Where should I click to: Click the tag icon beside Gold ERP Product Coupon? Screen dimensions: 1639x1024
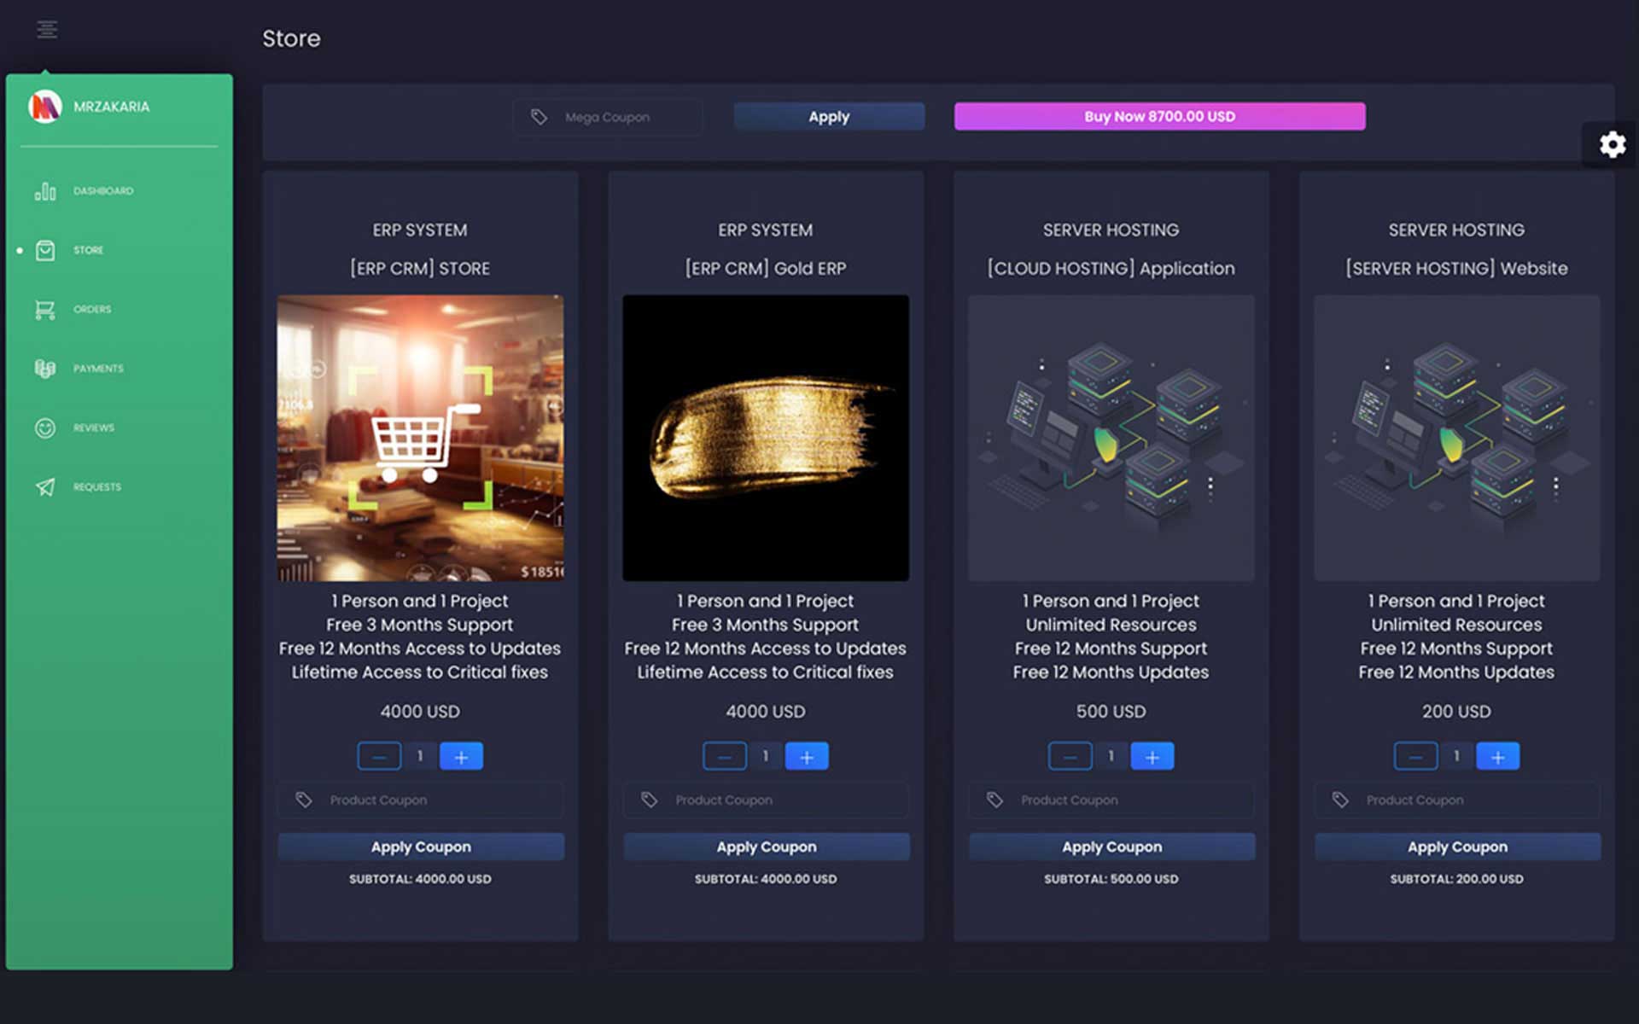tap(649, 800)
